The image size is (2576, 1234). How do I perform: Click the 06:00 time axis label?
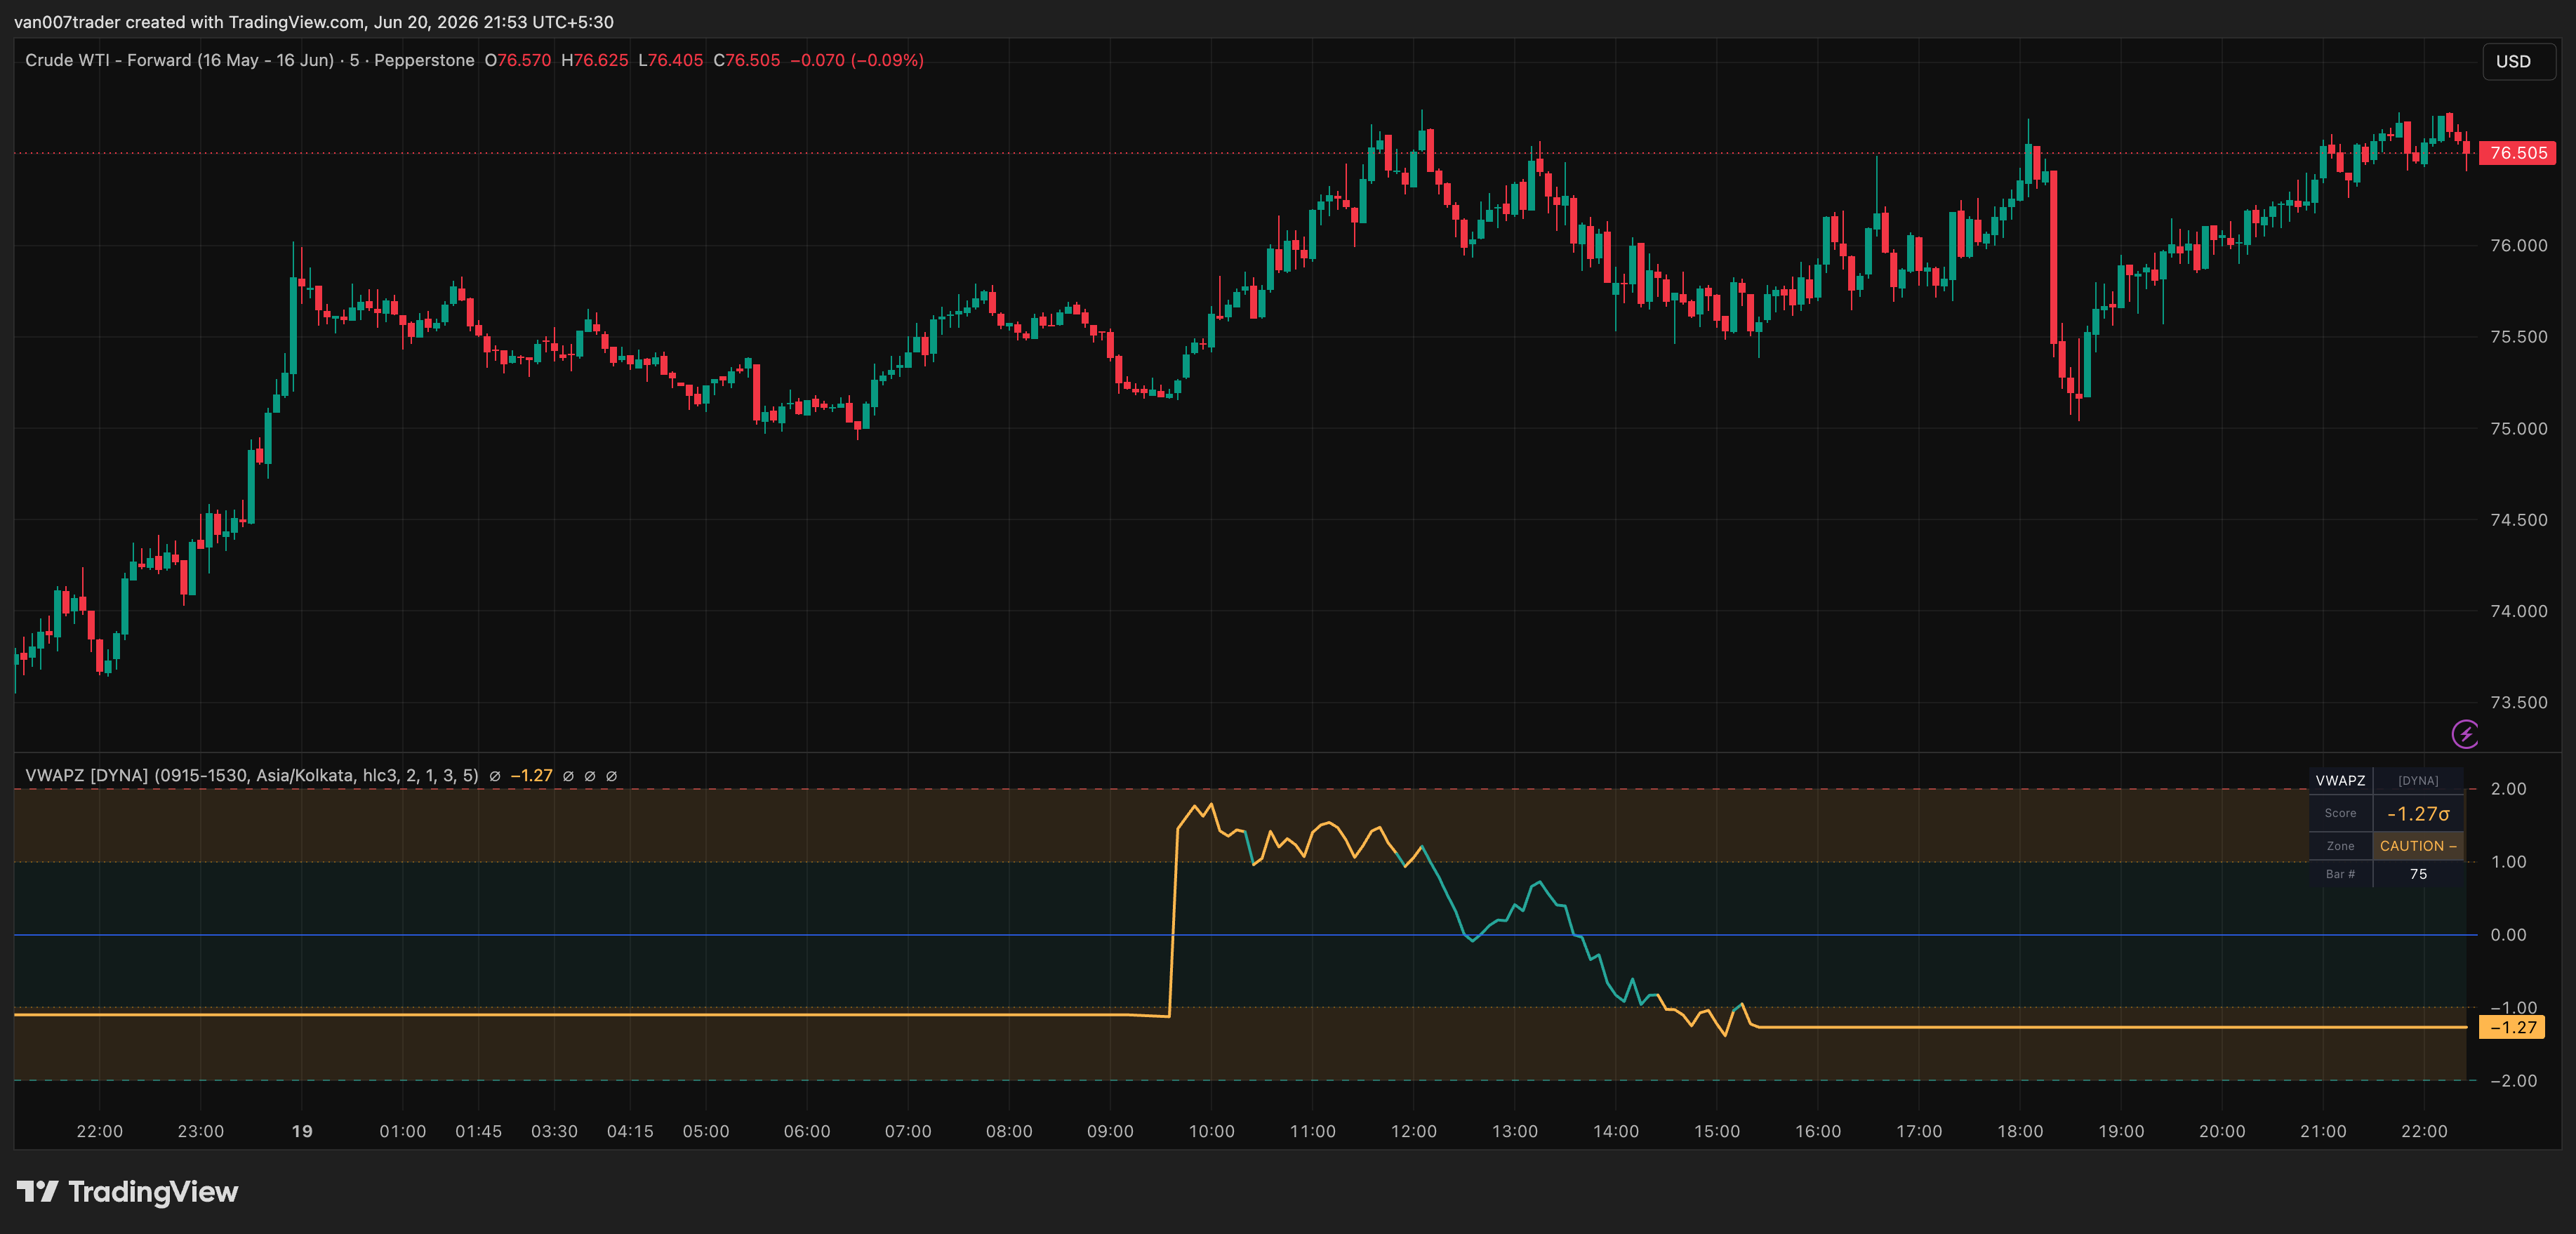(x=807, y=1132)
